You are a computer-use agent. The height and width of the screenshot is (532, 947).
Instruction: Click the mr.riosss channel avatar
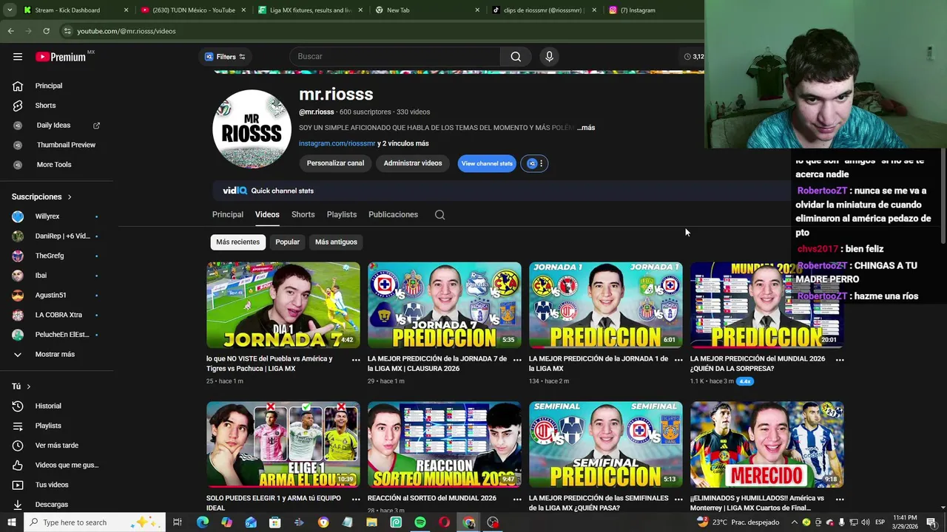(252, 129)
